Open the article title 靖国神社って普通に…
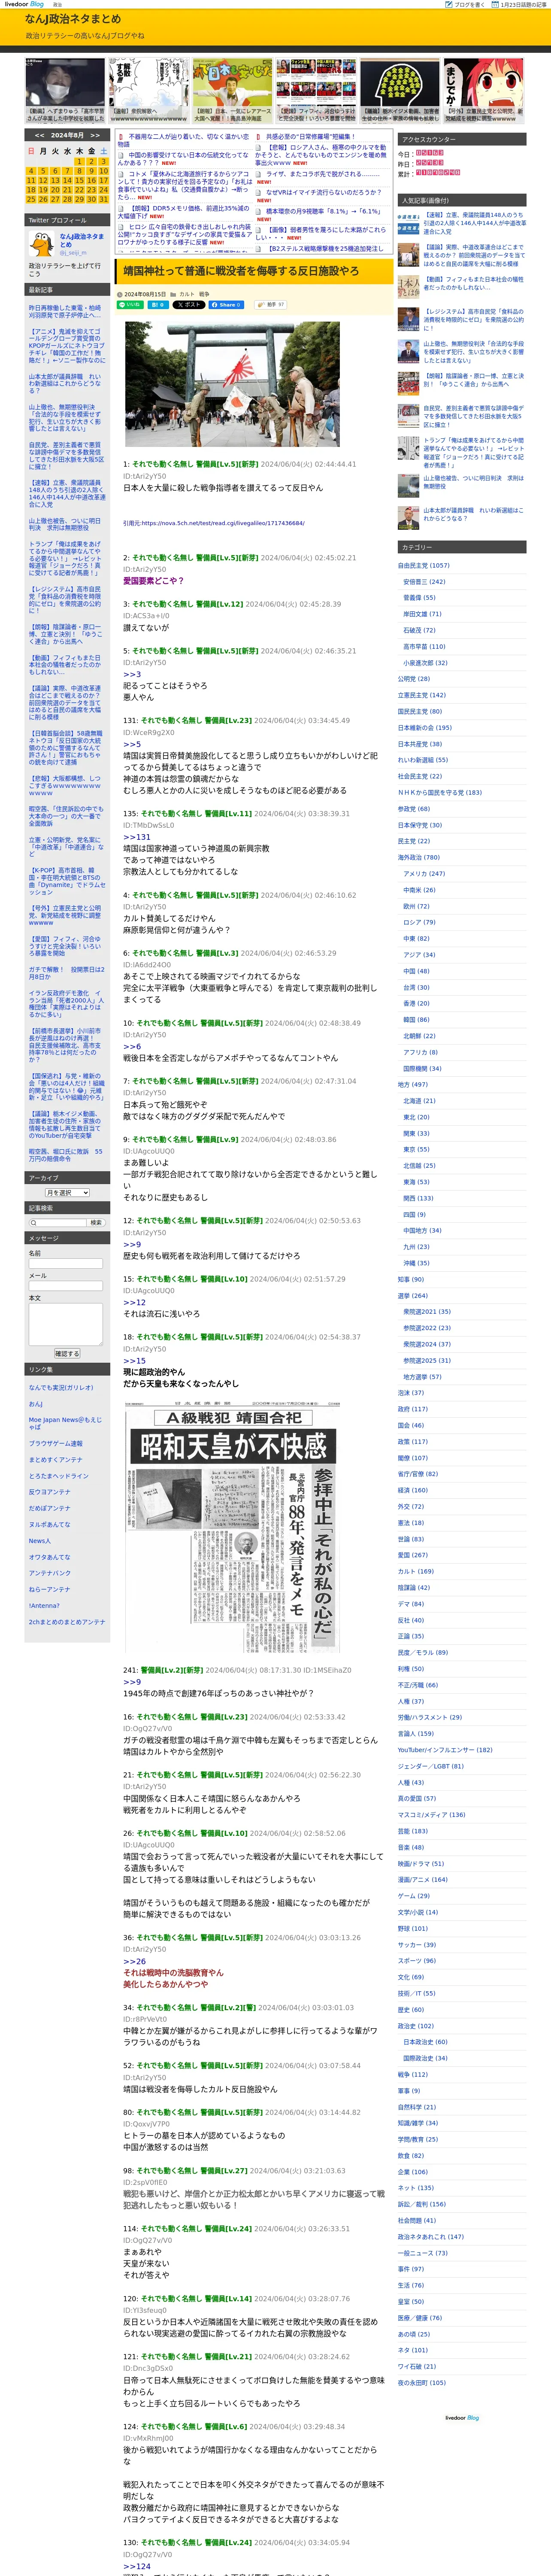551x2576 pixels. point(241,271)
